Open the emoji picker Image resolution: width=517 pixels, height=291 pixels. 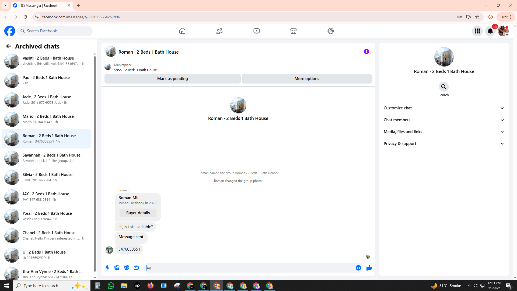(x=358, y=268)
